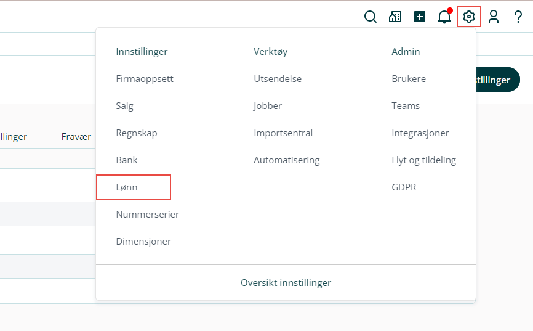Click the plus create-new icon
The width and height of the screenshot is (533, 331).
[420, 17]
